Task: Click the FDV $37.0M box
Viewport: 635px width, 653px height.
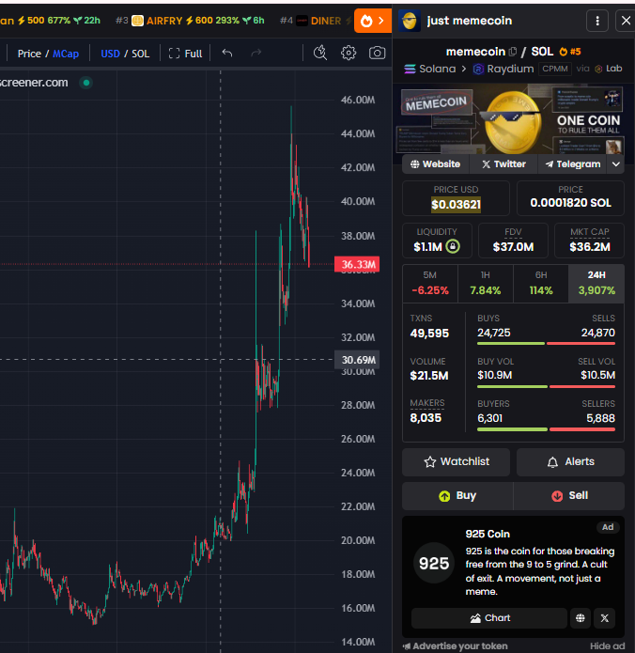Action: point(513,241)
